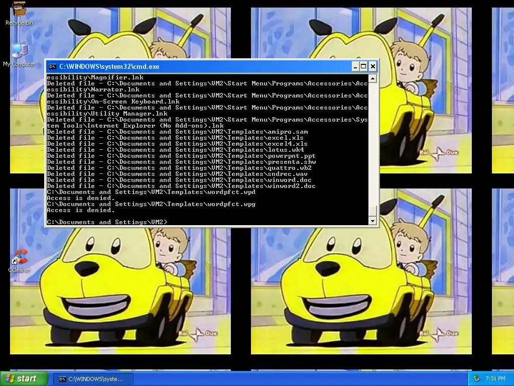Click the scrollbar down arrow in cmd window

point(372,221)
